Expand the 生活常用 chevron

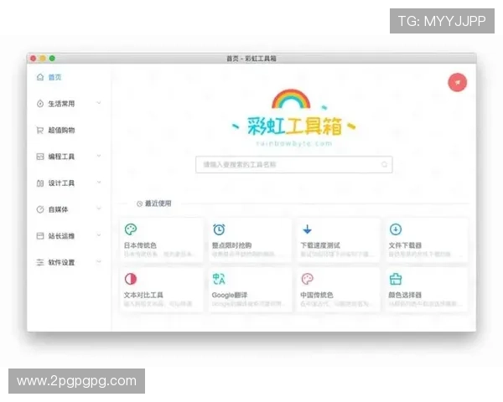pyautogui.click(x=99, y=103)
